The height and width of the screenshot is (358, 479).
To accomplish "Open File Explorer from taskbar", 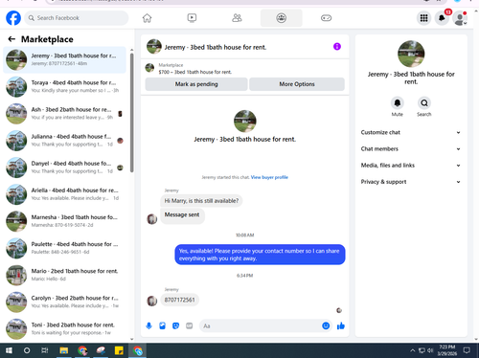I will coord(64,350).
